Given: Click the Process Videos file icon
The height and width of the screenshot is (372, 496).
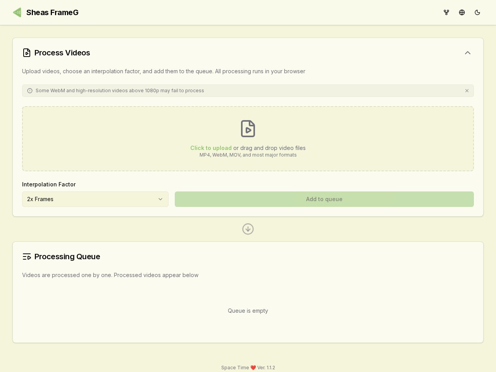Looking at the screenshot, I should point(27,53).
